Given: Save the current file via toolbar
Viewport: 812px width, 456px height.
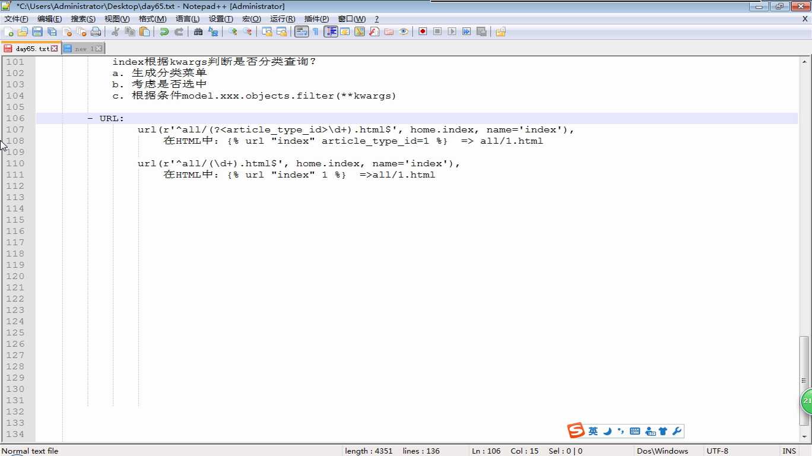Looking at the screenshot, I should pos(37,31).
